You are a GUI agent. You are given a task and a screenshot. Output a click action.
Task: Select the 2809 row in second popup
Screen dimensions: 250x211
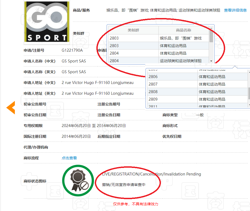tap(197, 99)
